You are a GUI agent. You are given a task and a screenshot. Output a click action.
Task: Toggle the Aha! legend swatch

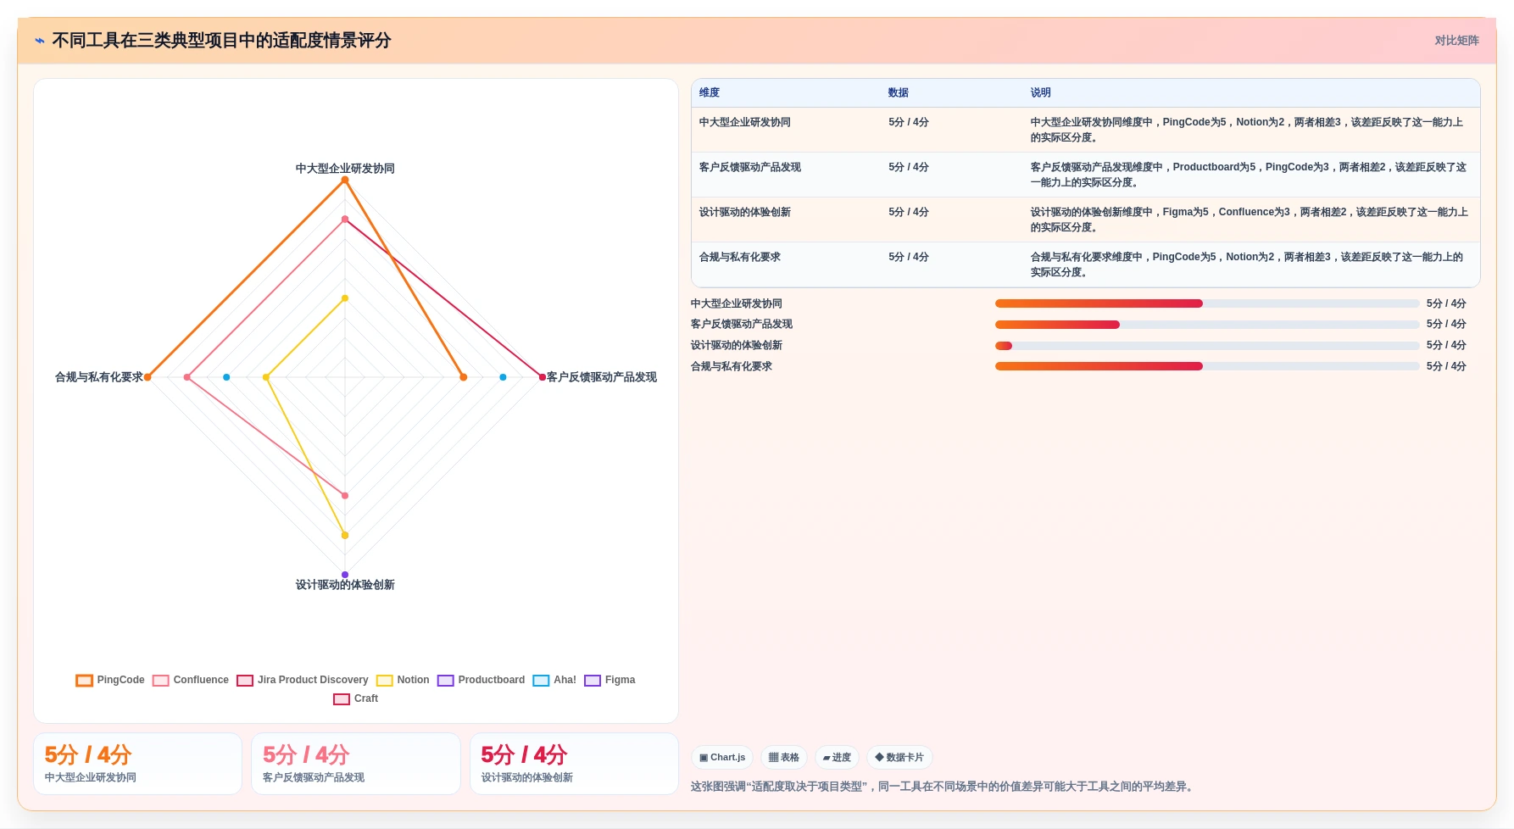[541, 681]
